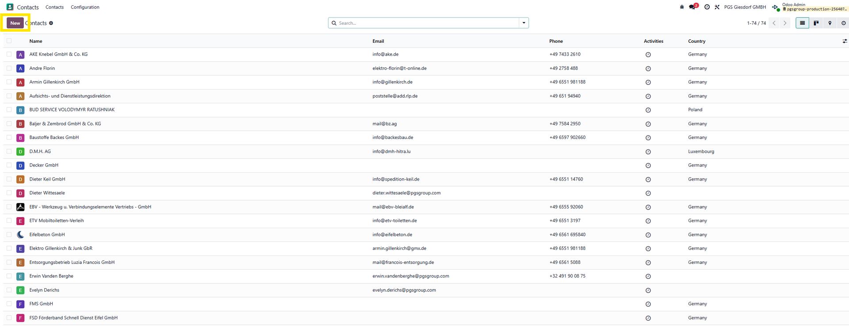Click the wrench and screwdriver tools icon
Viewport: 849px width, 327px height.
point(717,7)
